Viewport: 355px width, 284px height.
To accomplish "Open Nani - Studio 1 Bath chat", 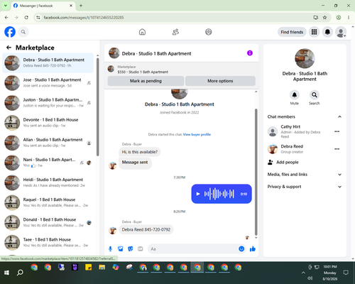I will coord(48,163).
